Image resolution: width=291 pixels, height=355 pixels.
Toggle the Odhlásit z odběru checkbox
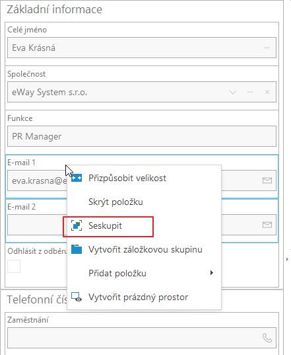tap(14, 266)
